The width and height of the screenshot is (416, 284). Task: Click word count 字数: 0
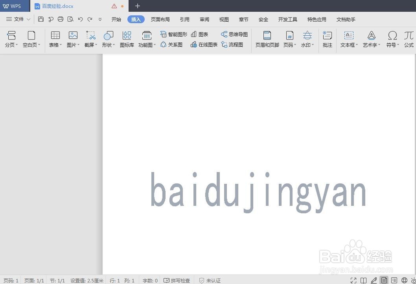(x=150, y=280)
